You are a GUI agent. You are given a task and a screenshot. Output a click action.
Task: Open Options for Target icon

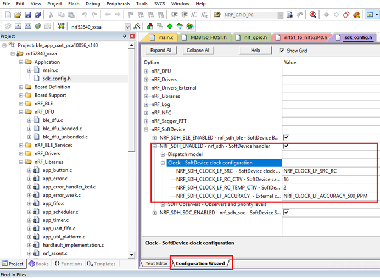click(136, 26)
